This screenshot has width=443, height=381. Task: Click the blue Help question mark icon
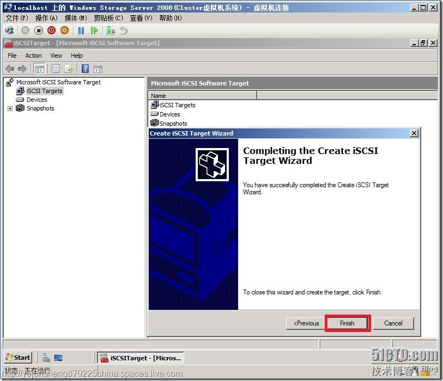coord(85,69)
